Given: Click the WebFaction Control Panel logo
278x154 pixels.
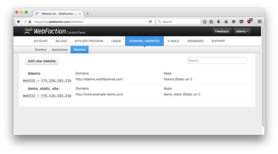Looking at the screenshot, I should tap(55, 31).
